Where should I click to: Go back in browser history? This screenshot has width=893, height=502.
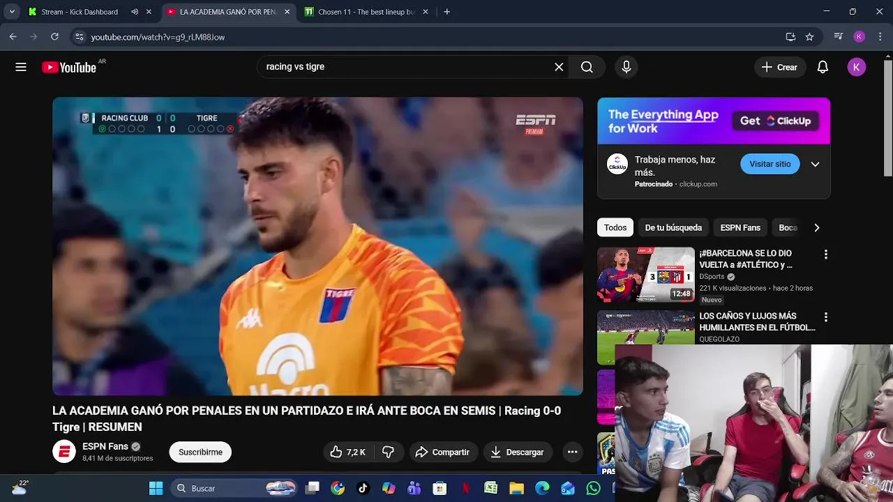click(x=13, y=37)
